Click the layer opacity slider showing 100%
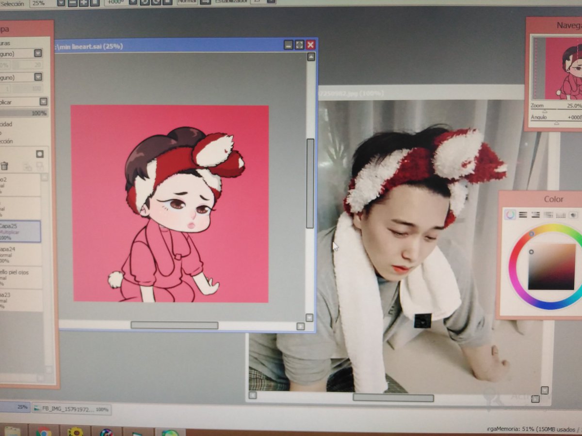This screenshot has height=436, width=582. click(24, 113)
